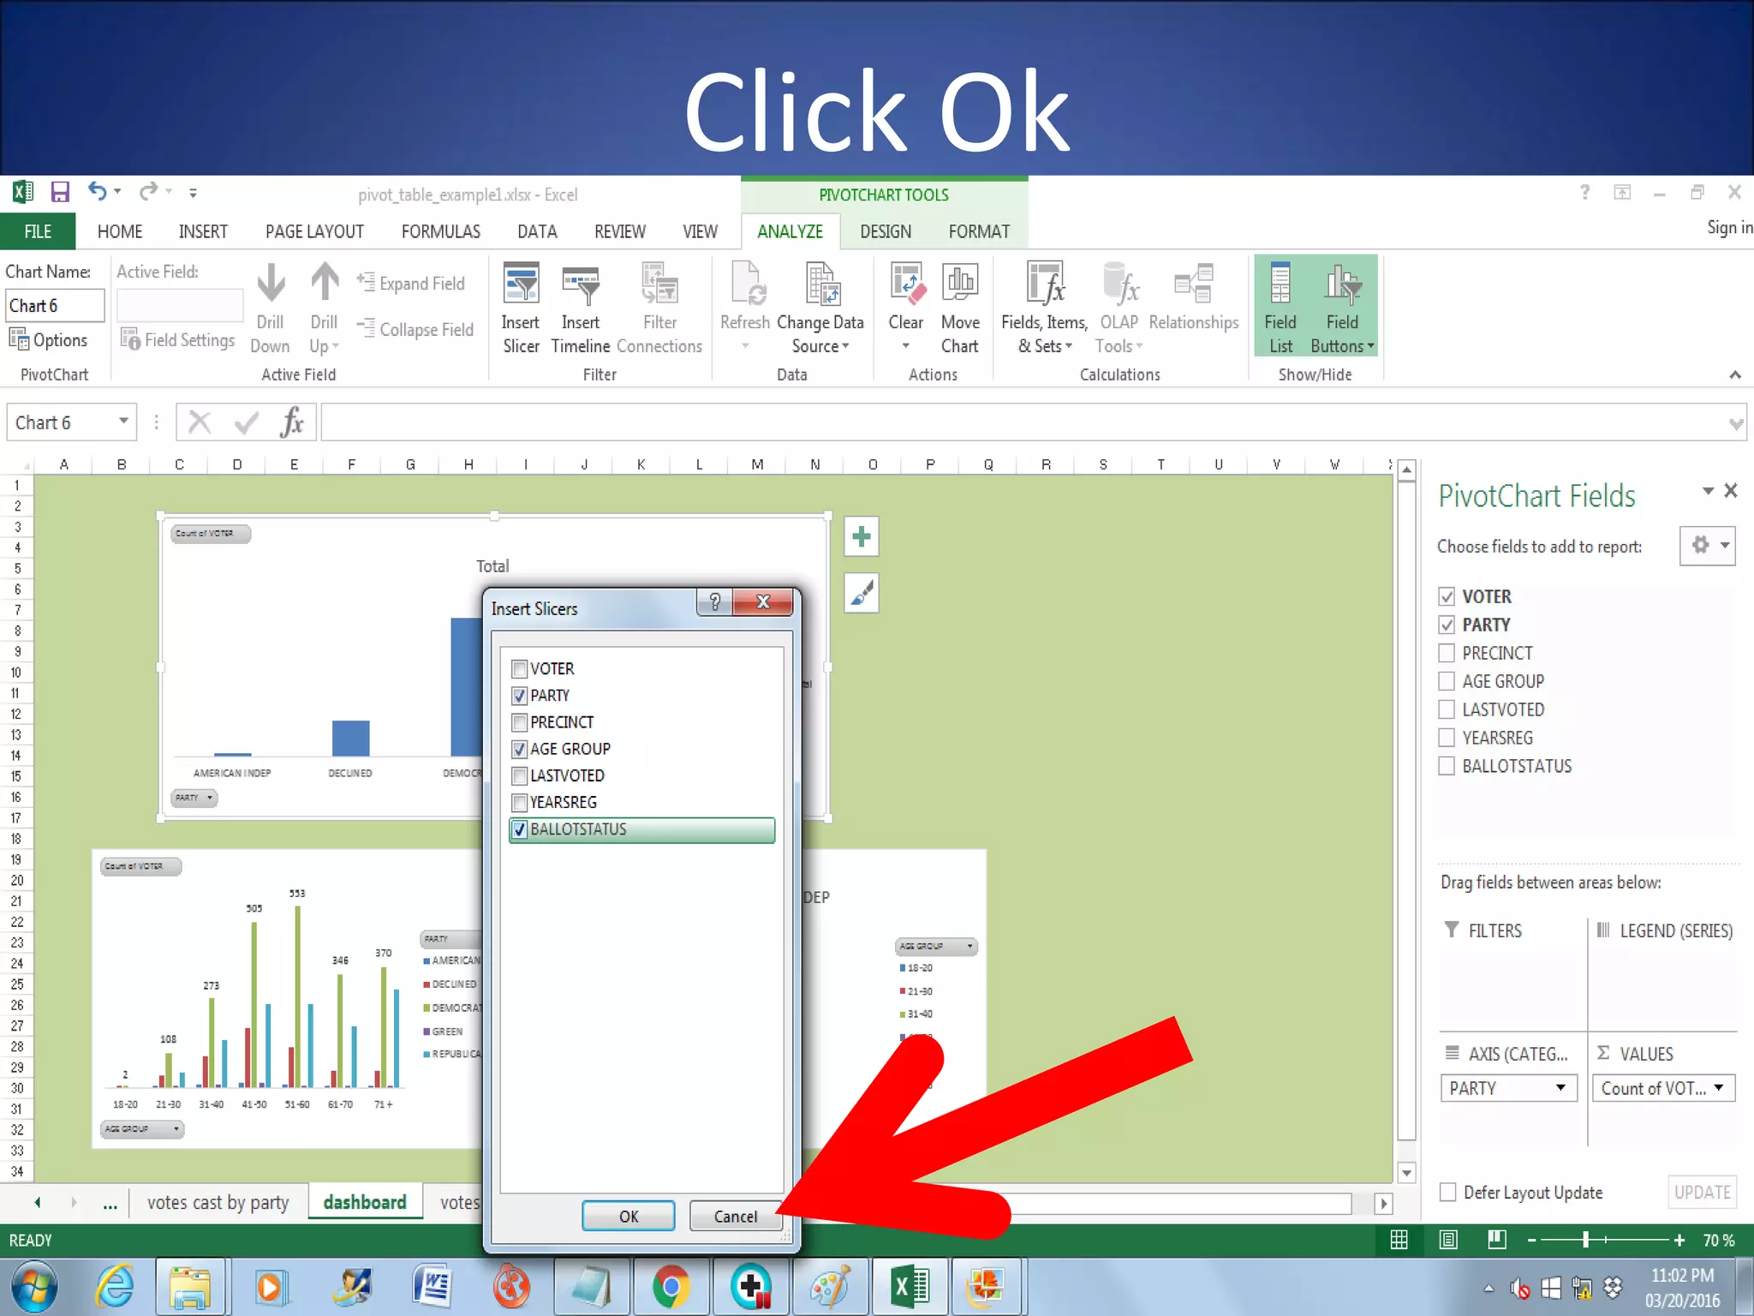Switch to the FORMAT tab
The height and width of the screenshot is (1316, 1754).
(x=979, y=231)
